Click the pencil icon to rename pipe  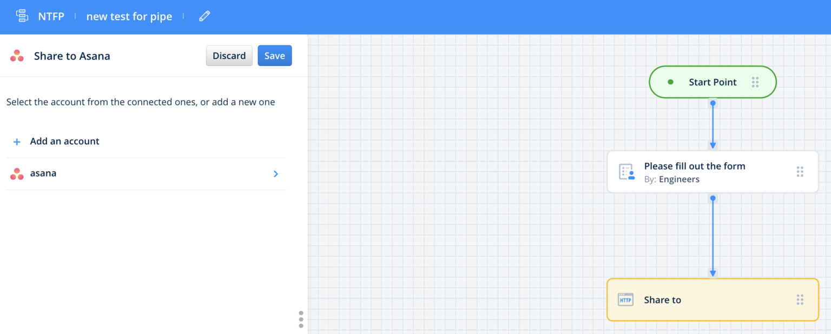tap(205, 16)
